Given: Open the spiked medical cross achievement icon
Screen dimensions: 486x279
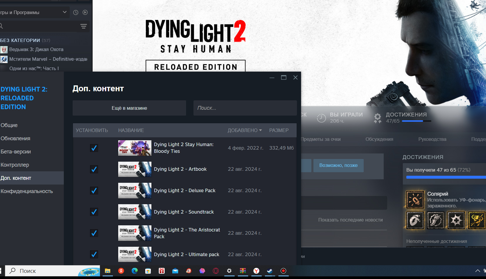Looking at the screenshot, I should click(x=456, y=220).
